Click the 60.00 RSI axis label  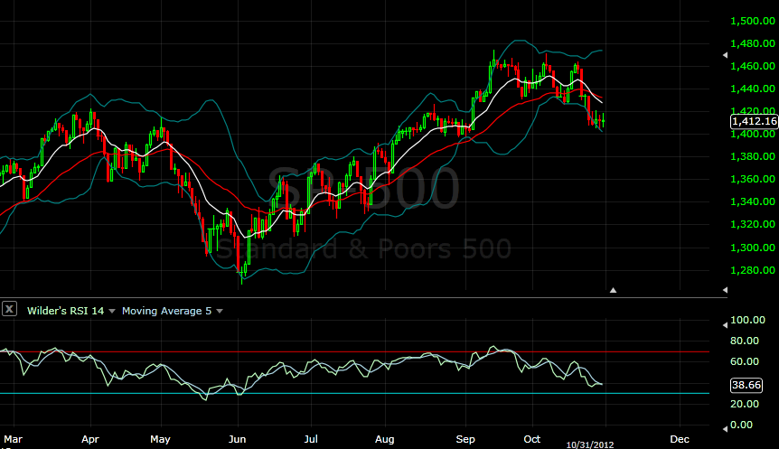[745, 361]
